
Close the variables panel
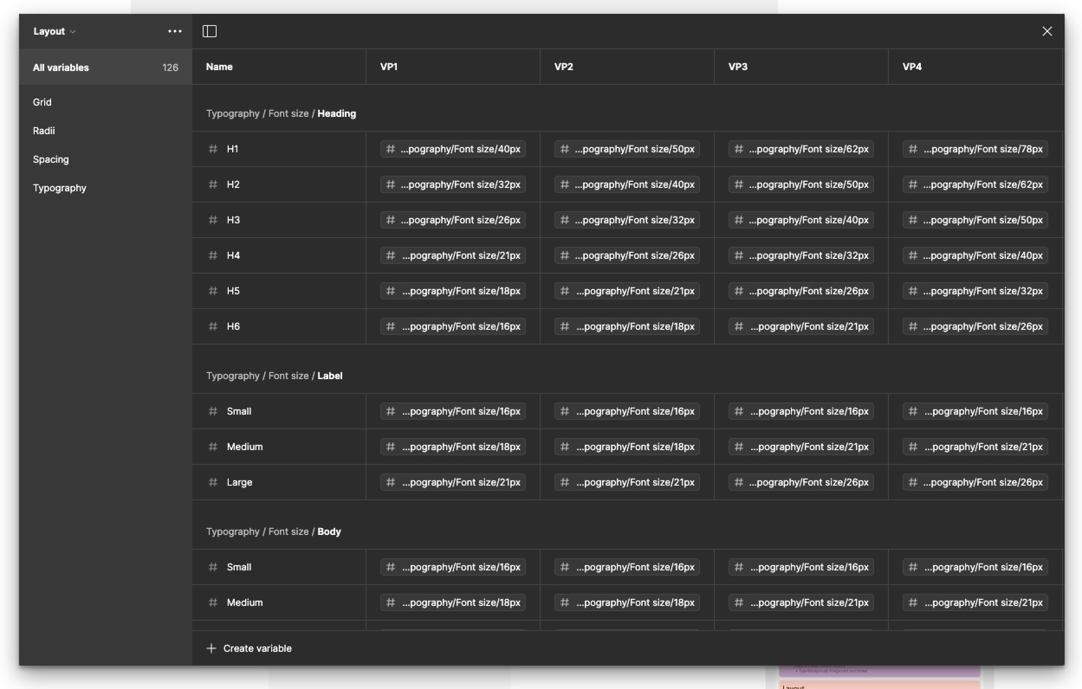(x=1047, y=31)
